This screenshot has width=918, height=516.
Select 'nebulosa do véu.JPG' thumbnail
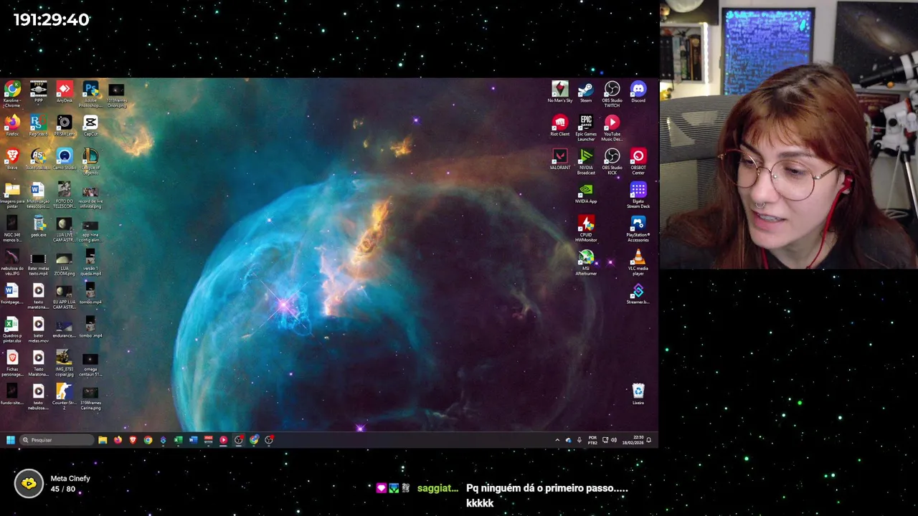pos(12,262)
